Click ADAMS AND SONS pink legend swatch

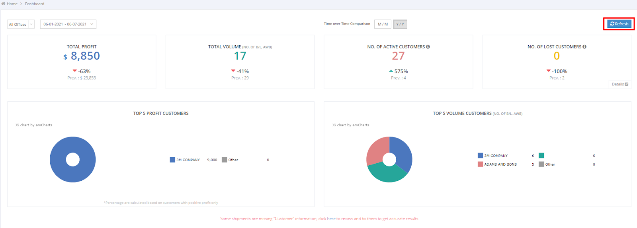pos(481,164)
